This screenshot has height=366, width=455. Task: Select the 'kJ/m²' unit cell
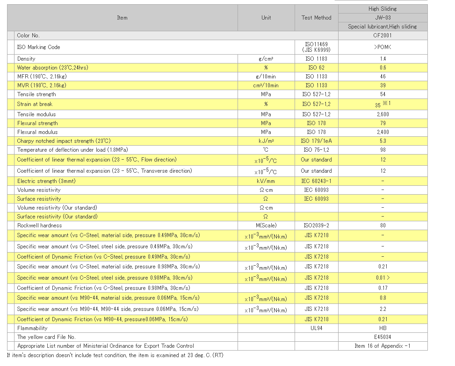pos(266,141)
